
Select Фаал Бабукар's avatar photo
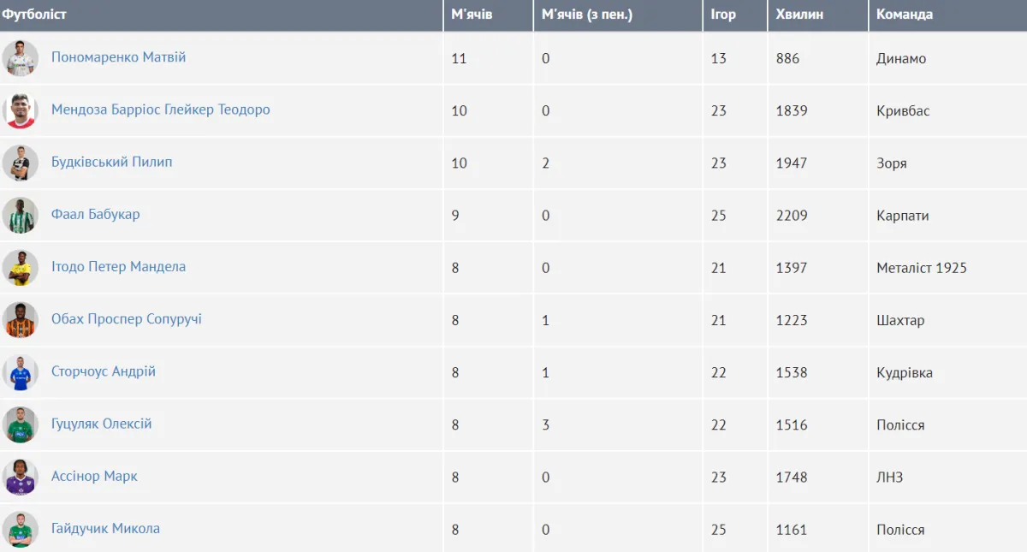tap(20, 216)
